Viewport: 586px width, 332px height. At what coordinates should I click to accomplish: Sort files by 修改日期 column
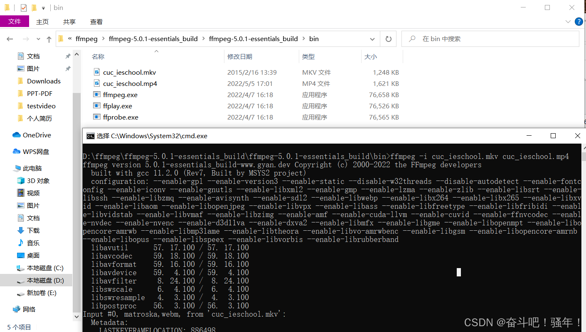point(240,56)
